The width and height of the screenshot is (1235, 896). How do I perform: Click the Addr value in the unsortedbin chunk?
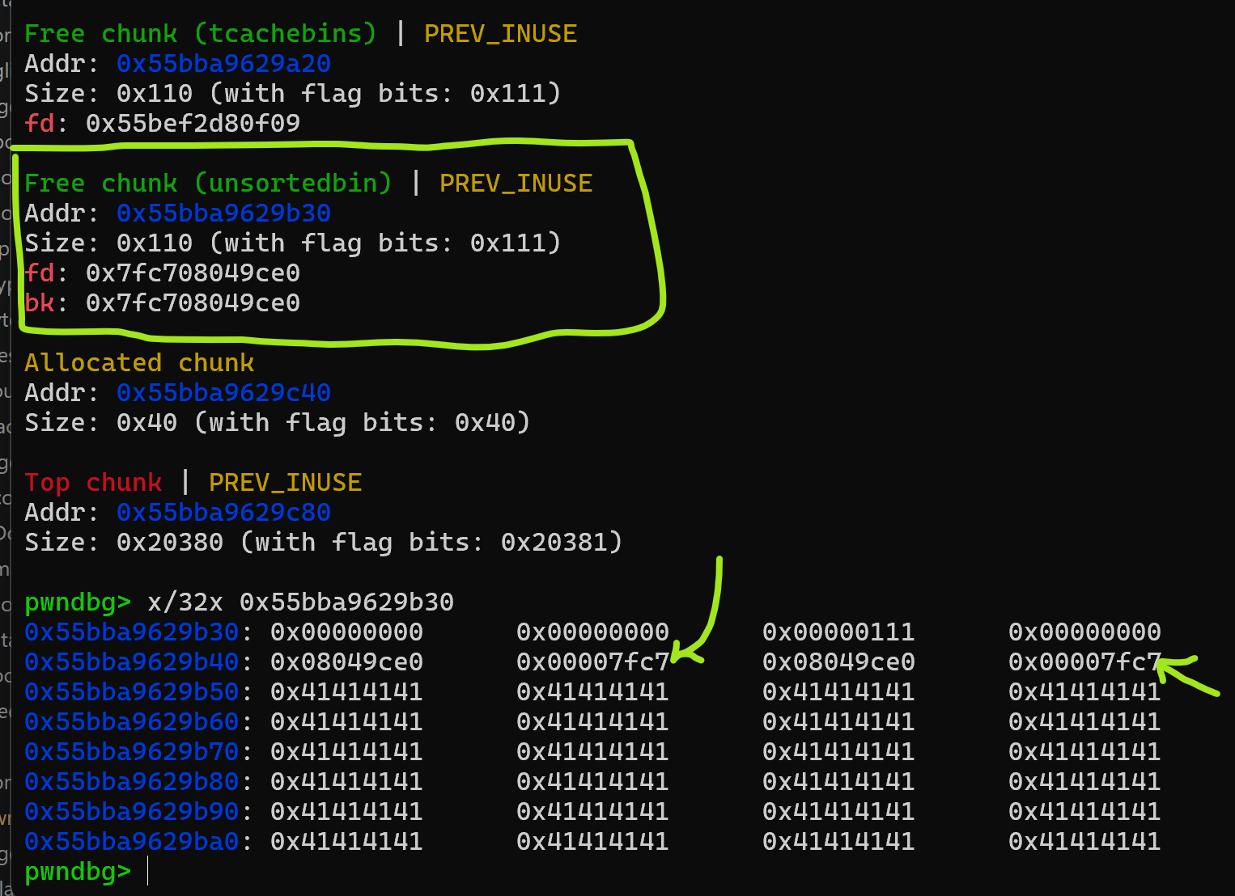223,213
